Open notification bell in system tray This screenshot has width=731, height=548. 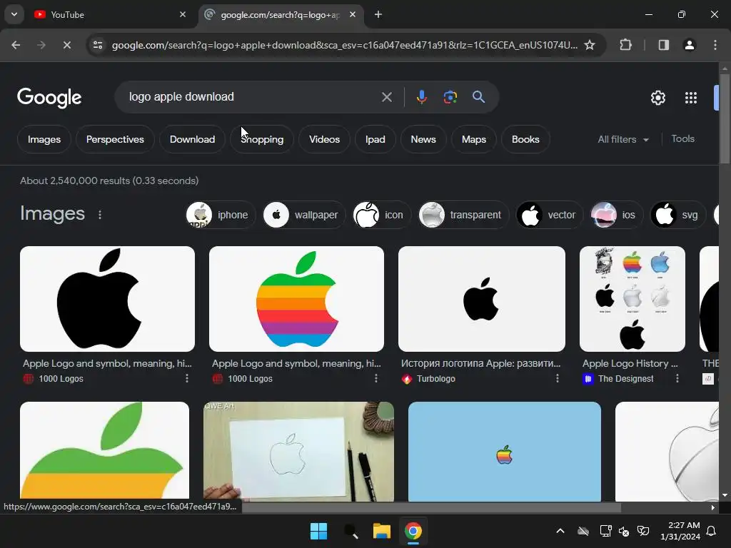712,531
